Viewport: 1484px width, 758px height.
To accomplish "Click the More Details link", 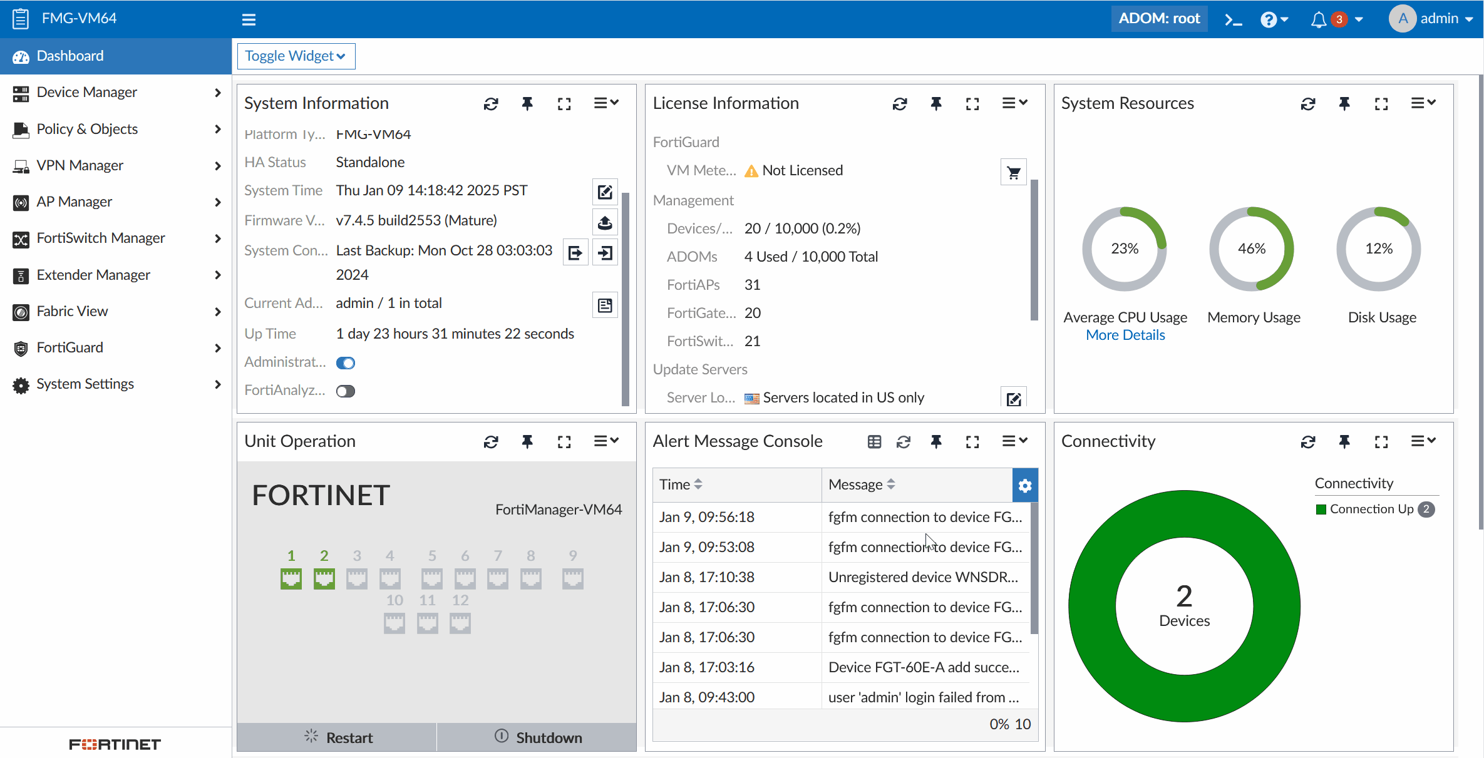I will (x=1125, y=335).
